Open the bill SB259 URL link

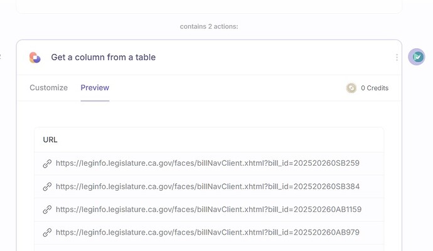click(208, 163)
